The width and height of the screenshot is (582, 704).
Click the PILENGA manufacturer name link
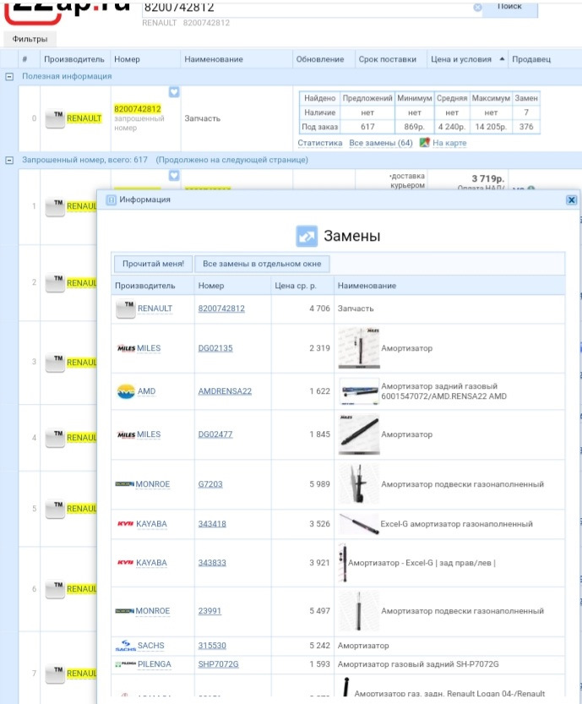coord(155,664)
